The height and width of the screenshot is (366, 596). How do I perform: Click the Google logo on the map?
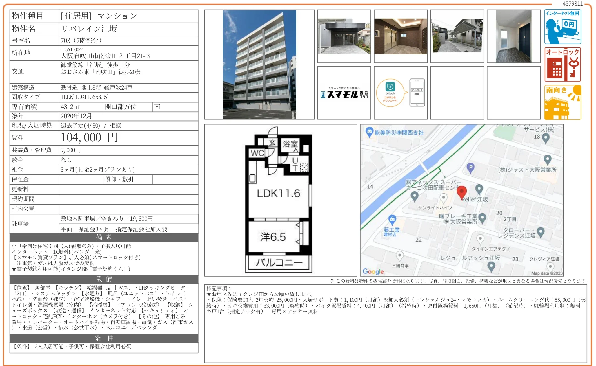373,271
